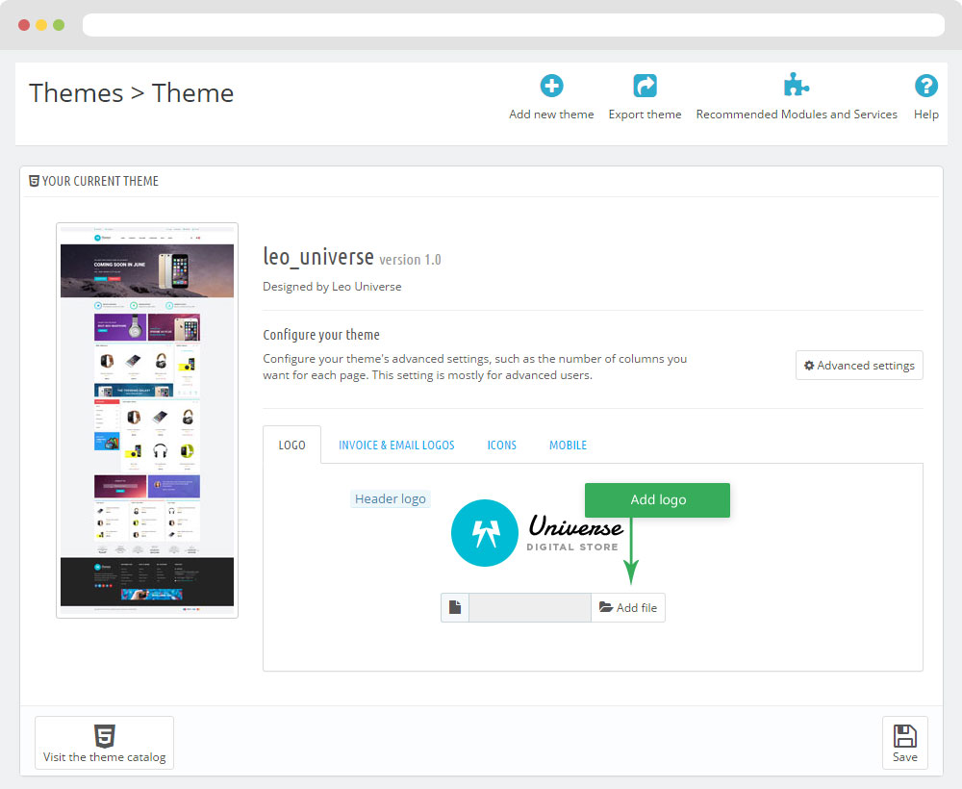Click the logo file path input field
This screenshot has width=962, height=789.
529,607
